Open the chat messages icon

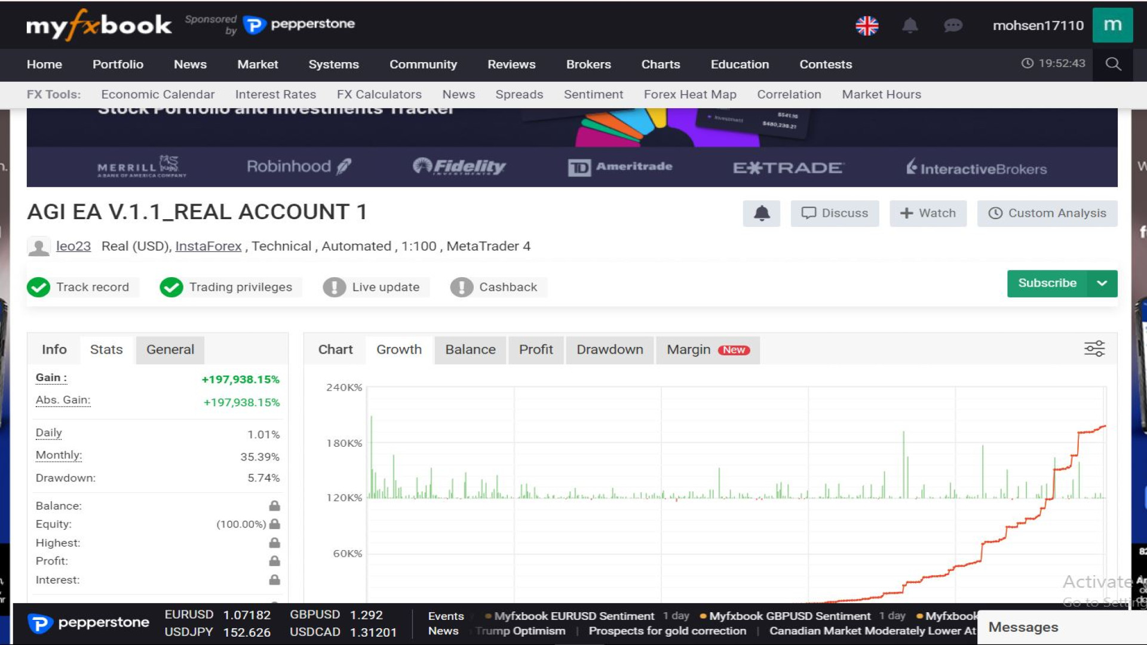[953, 26]
